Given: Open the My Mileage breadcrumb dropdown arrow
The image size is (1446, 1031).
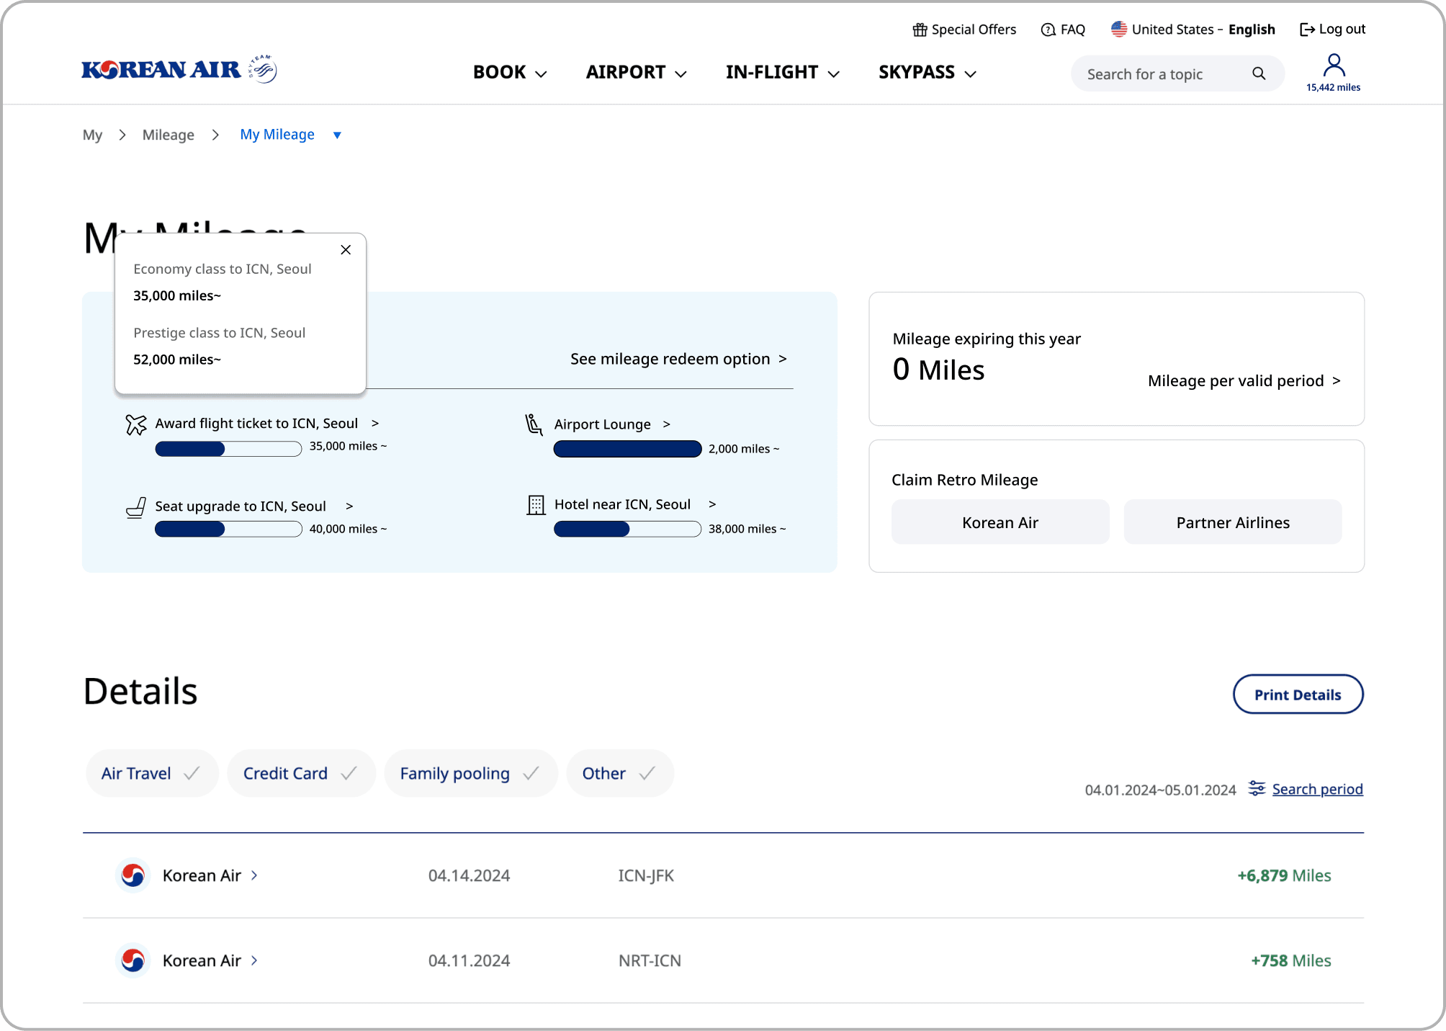Looking at the screenshot, I should point(337,135).
